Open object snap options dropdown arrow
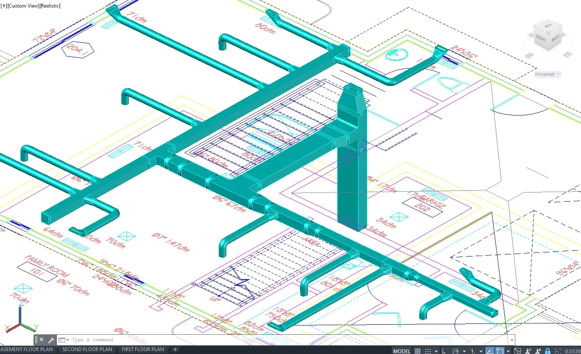The width and height of the screenshot is (581, 354). tap(508, 351)
